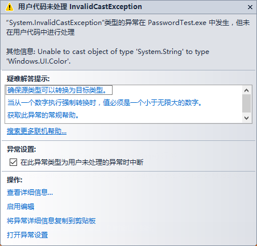Open 搜索更多联机帮助 link
This screenshot has height=246, width=257.
36,131
